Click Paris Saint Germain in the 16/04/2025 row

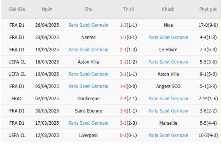(168, 62)
